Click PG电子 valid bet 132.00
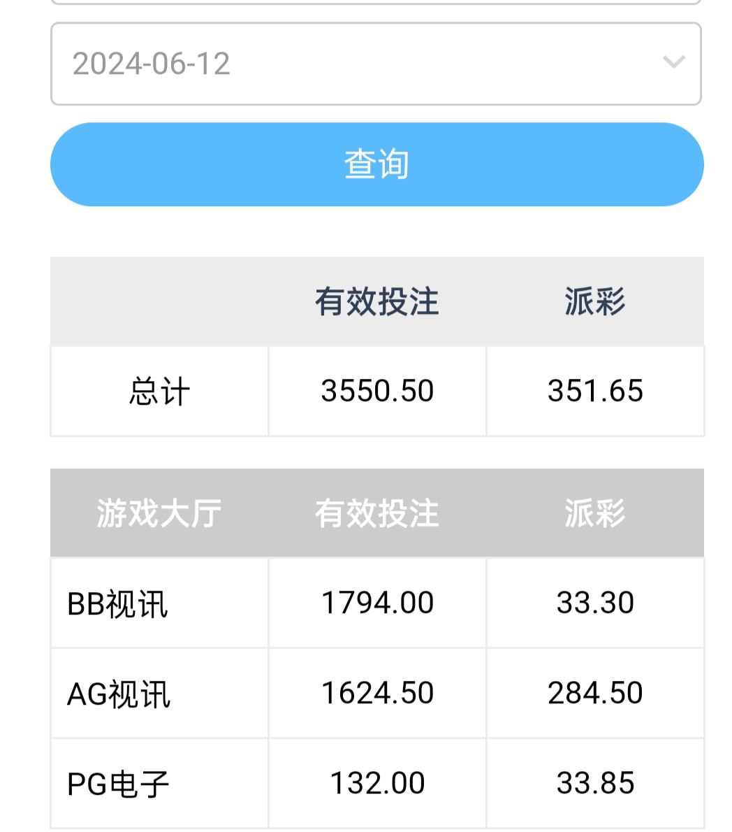Image resolution: width=732 pixels, height=832 pixels. (x=377, y=783)
